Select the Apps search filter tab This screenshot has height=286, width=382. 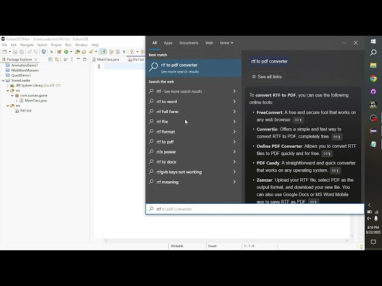point(168,43)
